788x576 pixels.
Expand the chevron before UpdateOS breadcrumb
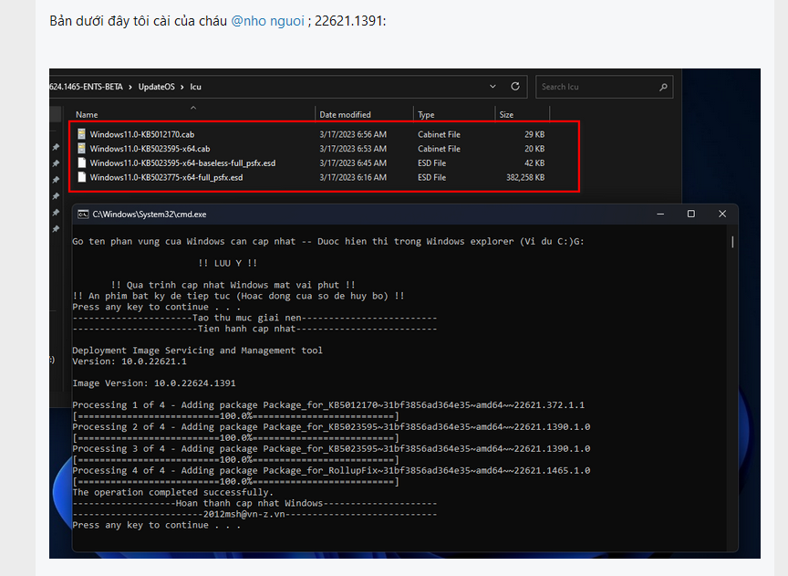[x=130, y=87]
